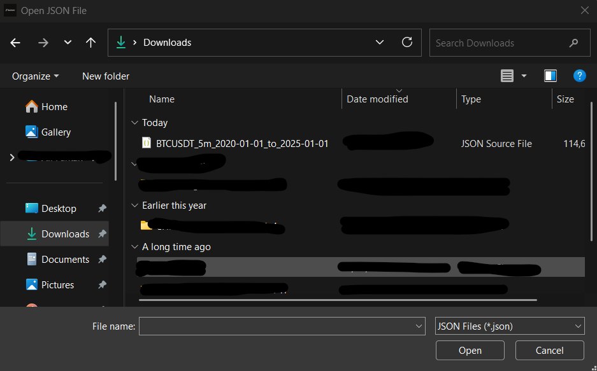The image size is (597, 371).
Task: Click the JSON file icon beside BTCUSDT
Action: (x=146, y=143)
